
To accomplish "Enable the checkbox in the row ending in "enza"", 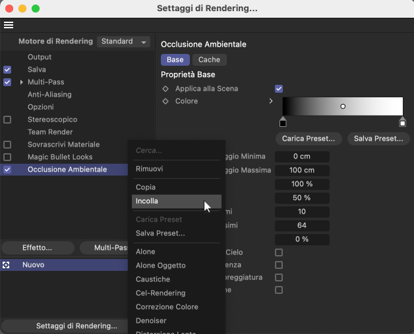I will 279,265.
